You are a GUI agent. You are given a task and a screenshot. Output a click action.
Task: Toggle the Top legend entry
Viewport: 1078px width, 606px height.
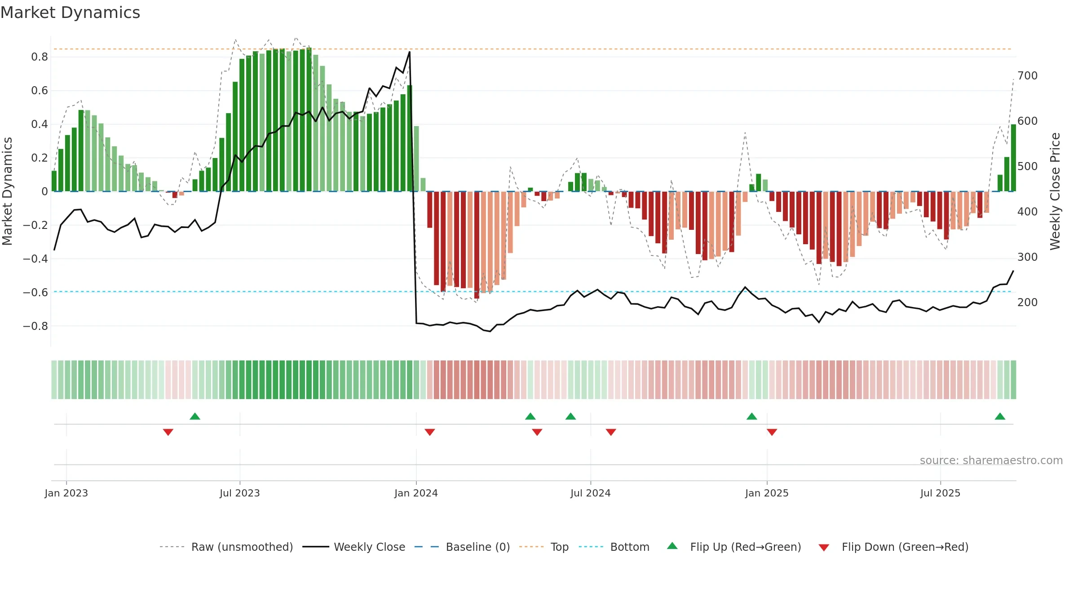click(x=543, y=547)
